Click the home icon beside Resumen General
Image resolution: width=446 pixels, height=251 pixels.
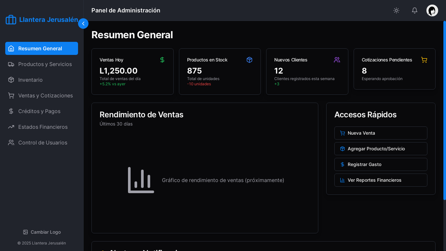(11, 48)
